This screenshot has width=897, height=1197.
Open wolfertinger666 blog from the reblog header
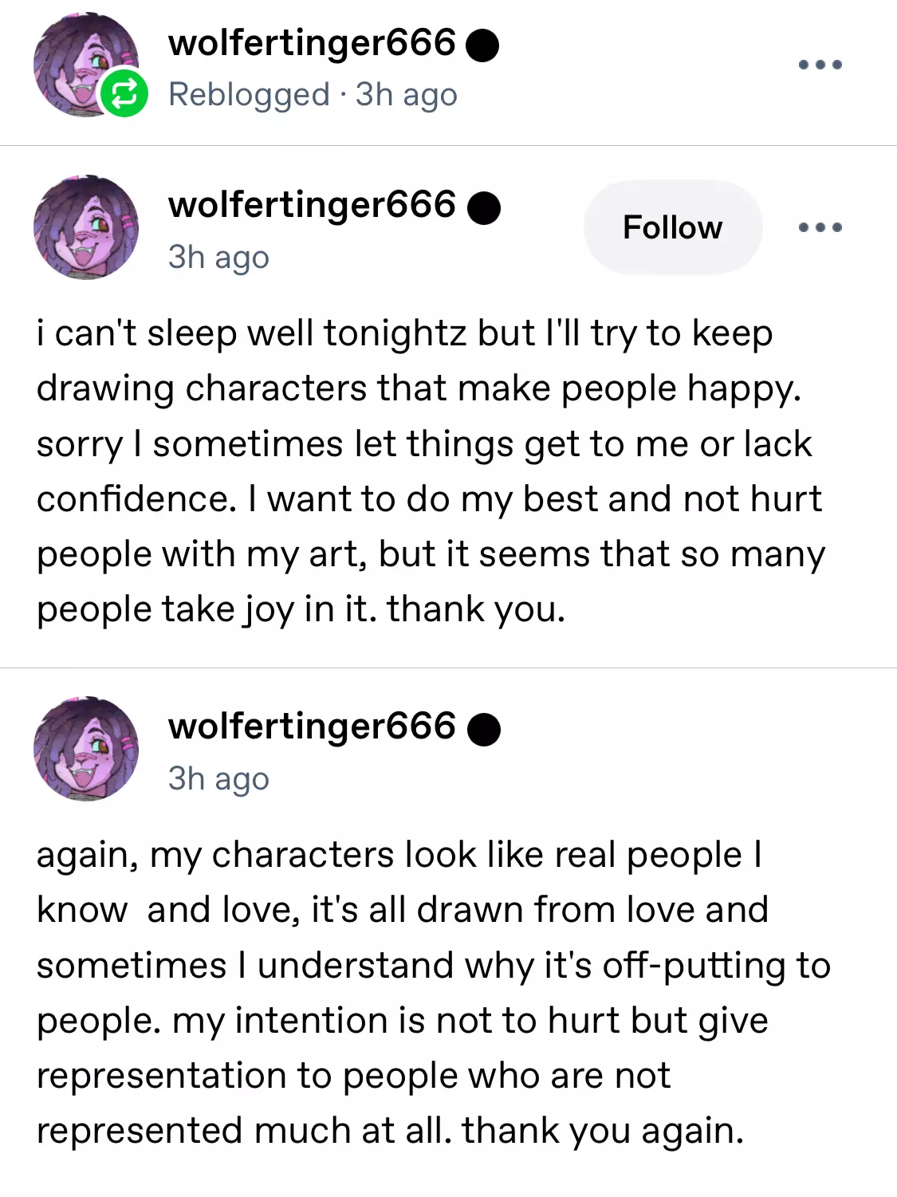point(312,43)
